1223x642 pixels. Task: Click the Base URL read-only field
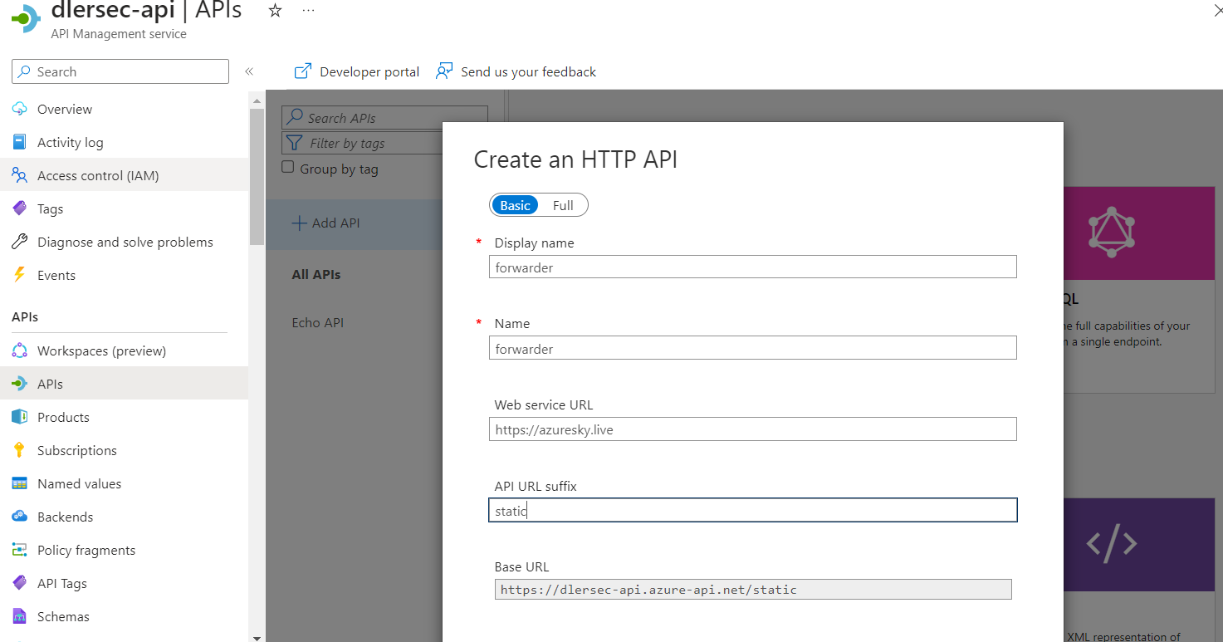(753, 590)
